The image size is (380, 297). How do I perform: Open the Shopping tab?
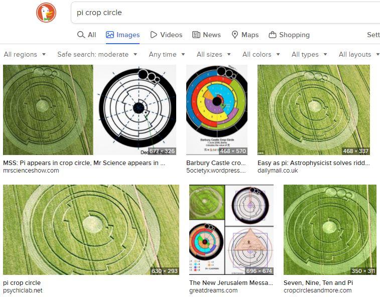click(x=289, y=35)
